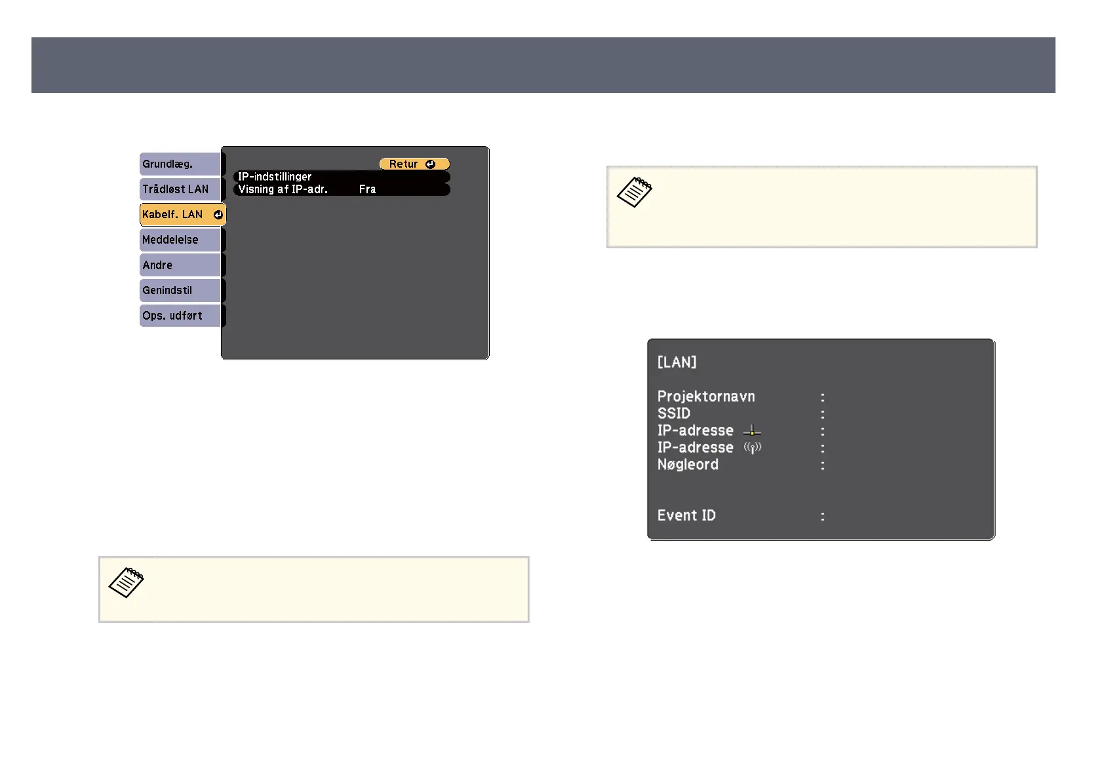Select the Visning af IP-adr. setting row
Image resolution: width=1104 pixels, height=780 pixels.
point(283,189)
